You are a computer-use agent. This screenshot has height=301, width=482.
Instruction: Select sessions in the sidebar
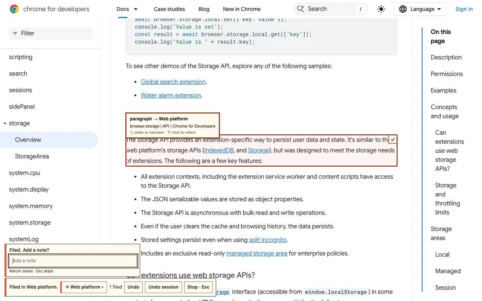(20, 90)
